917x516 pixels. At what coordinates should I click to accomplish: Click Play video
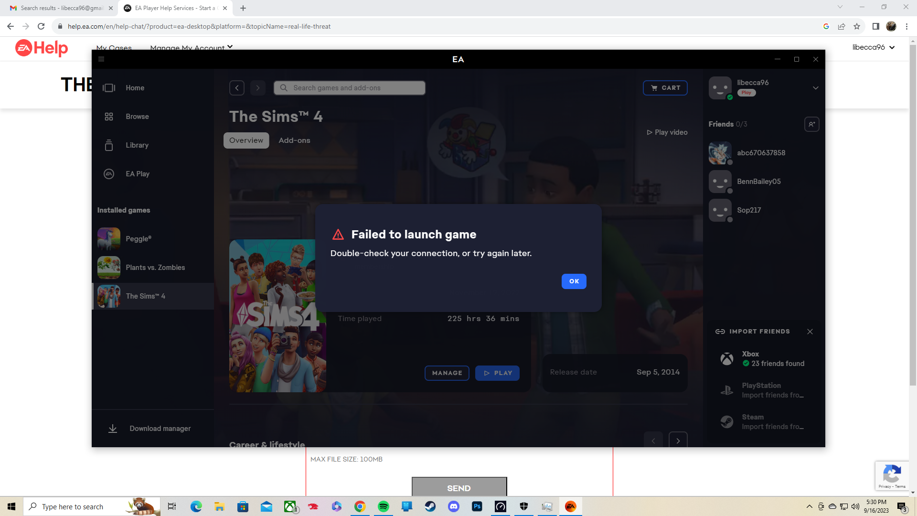[x=667, y=132]
